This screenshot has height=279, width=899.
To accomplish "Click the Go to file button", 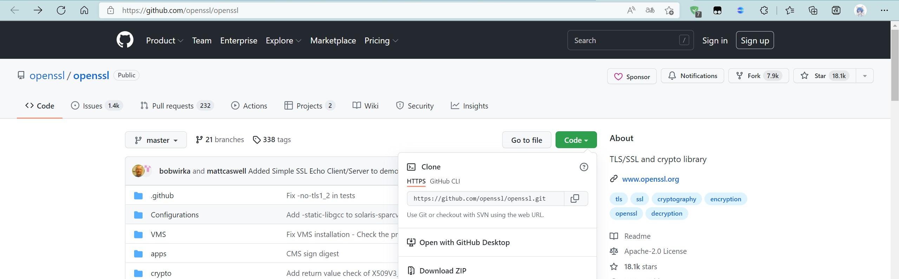I will point(526,140).
